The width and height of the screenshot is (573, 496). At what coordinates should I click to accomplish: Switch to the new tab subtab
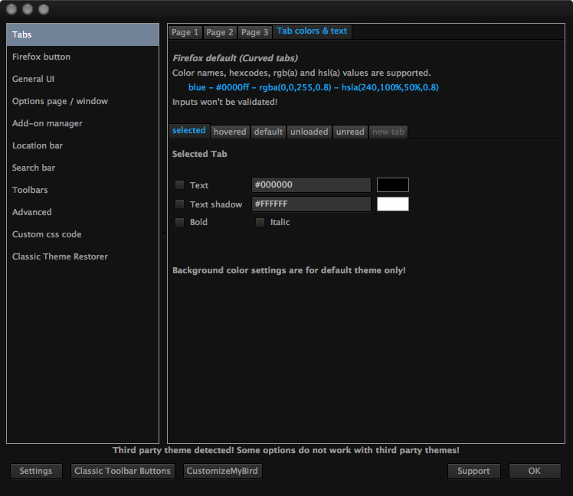(x=388, y=132)
